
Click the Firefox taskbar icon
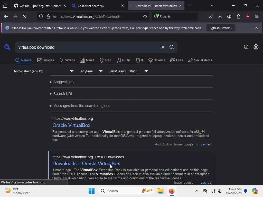click(x=172, y=191)
